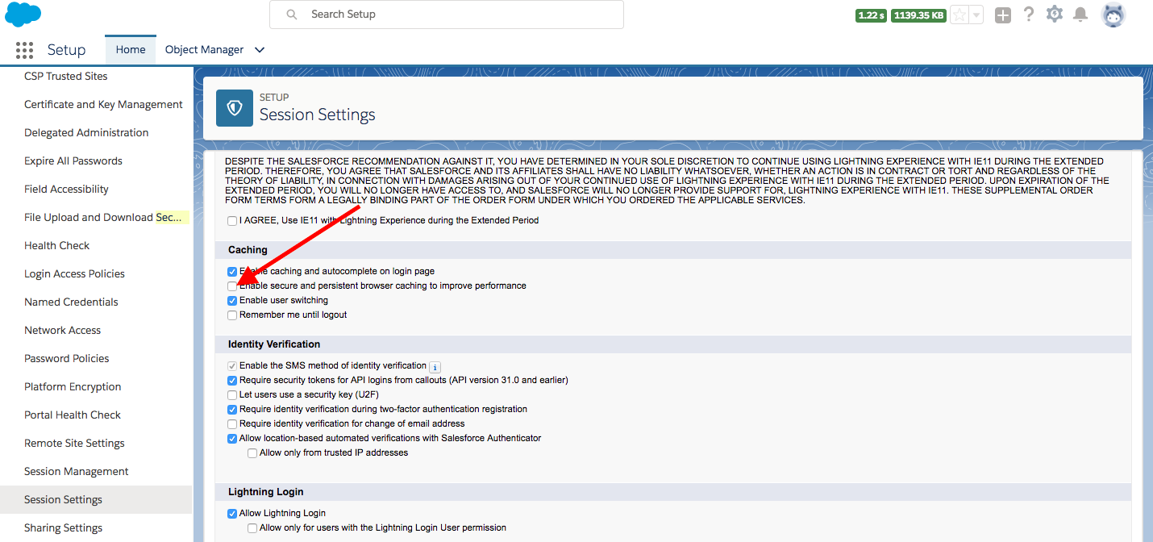Switch to the Home tab
Image resolution: width=1153 pixels, height=542 pixels.
click(131, 50)
